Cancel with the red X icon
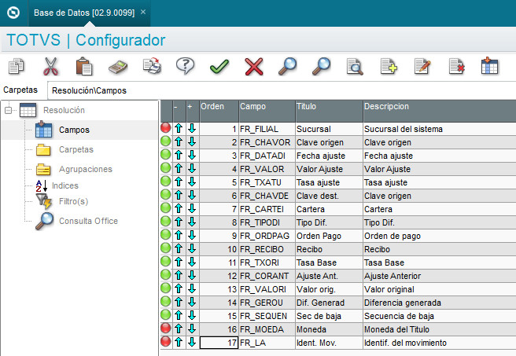This screenshot has width=516, height=356. [254, 66]
